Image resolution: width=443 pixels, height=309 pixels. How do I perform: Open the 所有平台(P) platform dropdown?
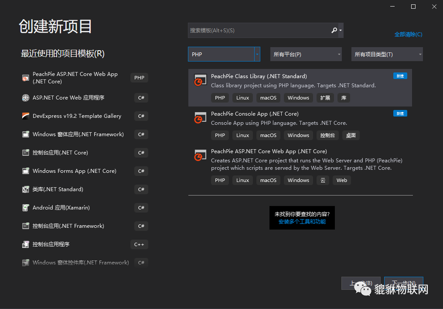306,54
